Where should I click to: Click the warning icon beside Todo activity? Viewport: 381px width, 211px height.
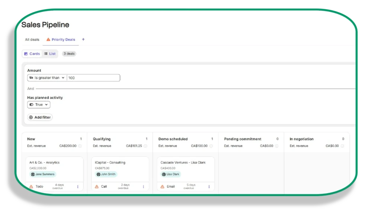coord(31,187)
